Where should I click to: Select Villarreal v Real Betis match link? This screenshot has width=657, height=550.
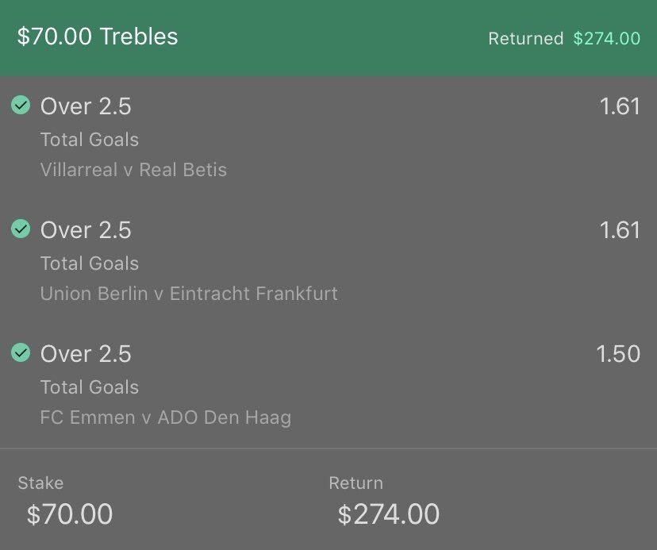(x=133, y=170)
